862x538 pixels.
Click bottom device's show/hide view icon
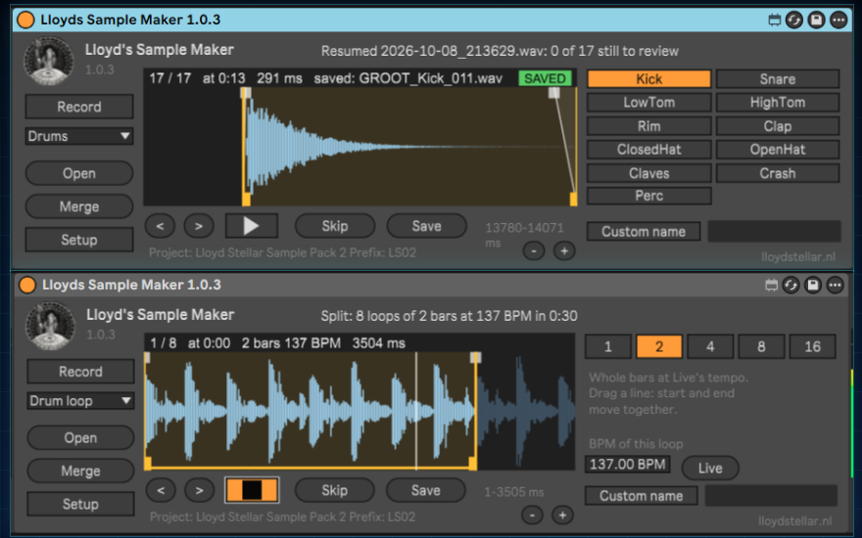[771, 285]
